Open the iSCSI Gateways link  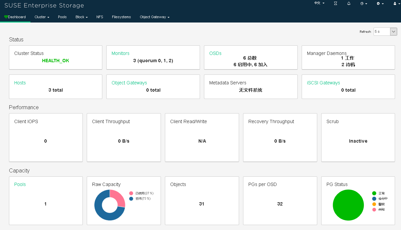(323, 83)
